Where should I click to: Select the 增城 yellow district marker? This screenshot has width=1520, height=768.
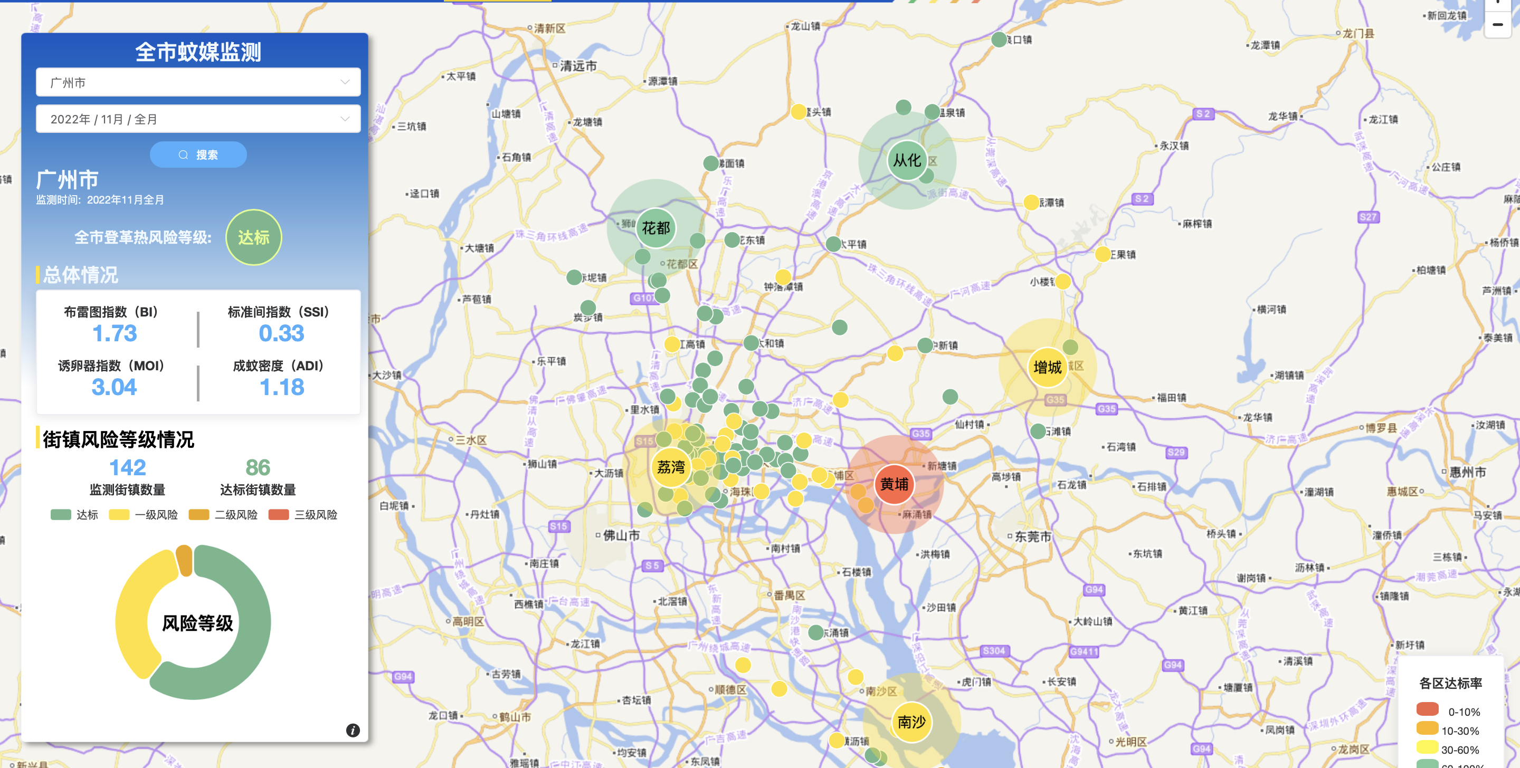click(x=1047, y=368)
